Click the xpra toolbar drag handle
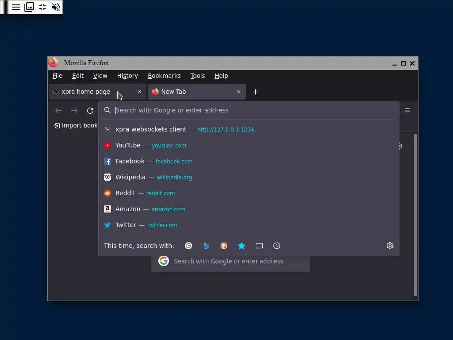The image size is (453, 340). coord(4,7)
